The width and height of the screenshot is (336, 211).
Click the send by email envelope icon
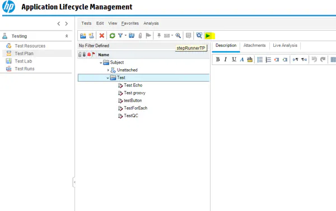[167, 36]
